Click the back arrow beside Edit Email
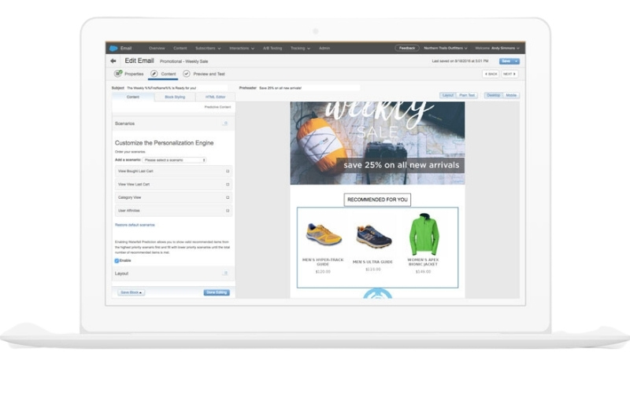 click(x=113, y=61)
